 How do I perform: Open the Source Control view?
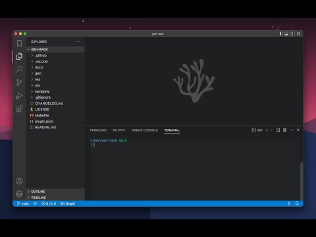[19, 82]
